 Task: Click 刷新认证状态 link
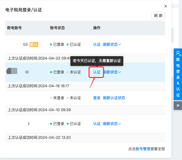click(x=114, y=98)
